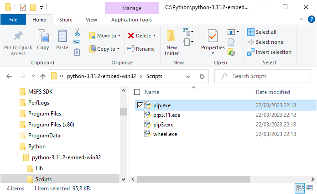Click the Cut scissors icon
Screen dimensions: 317x194
tap(77, 32)
